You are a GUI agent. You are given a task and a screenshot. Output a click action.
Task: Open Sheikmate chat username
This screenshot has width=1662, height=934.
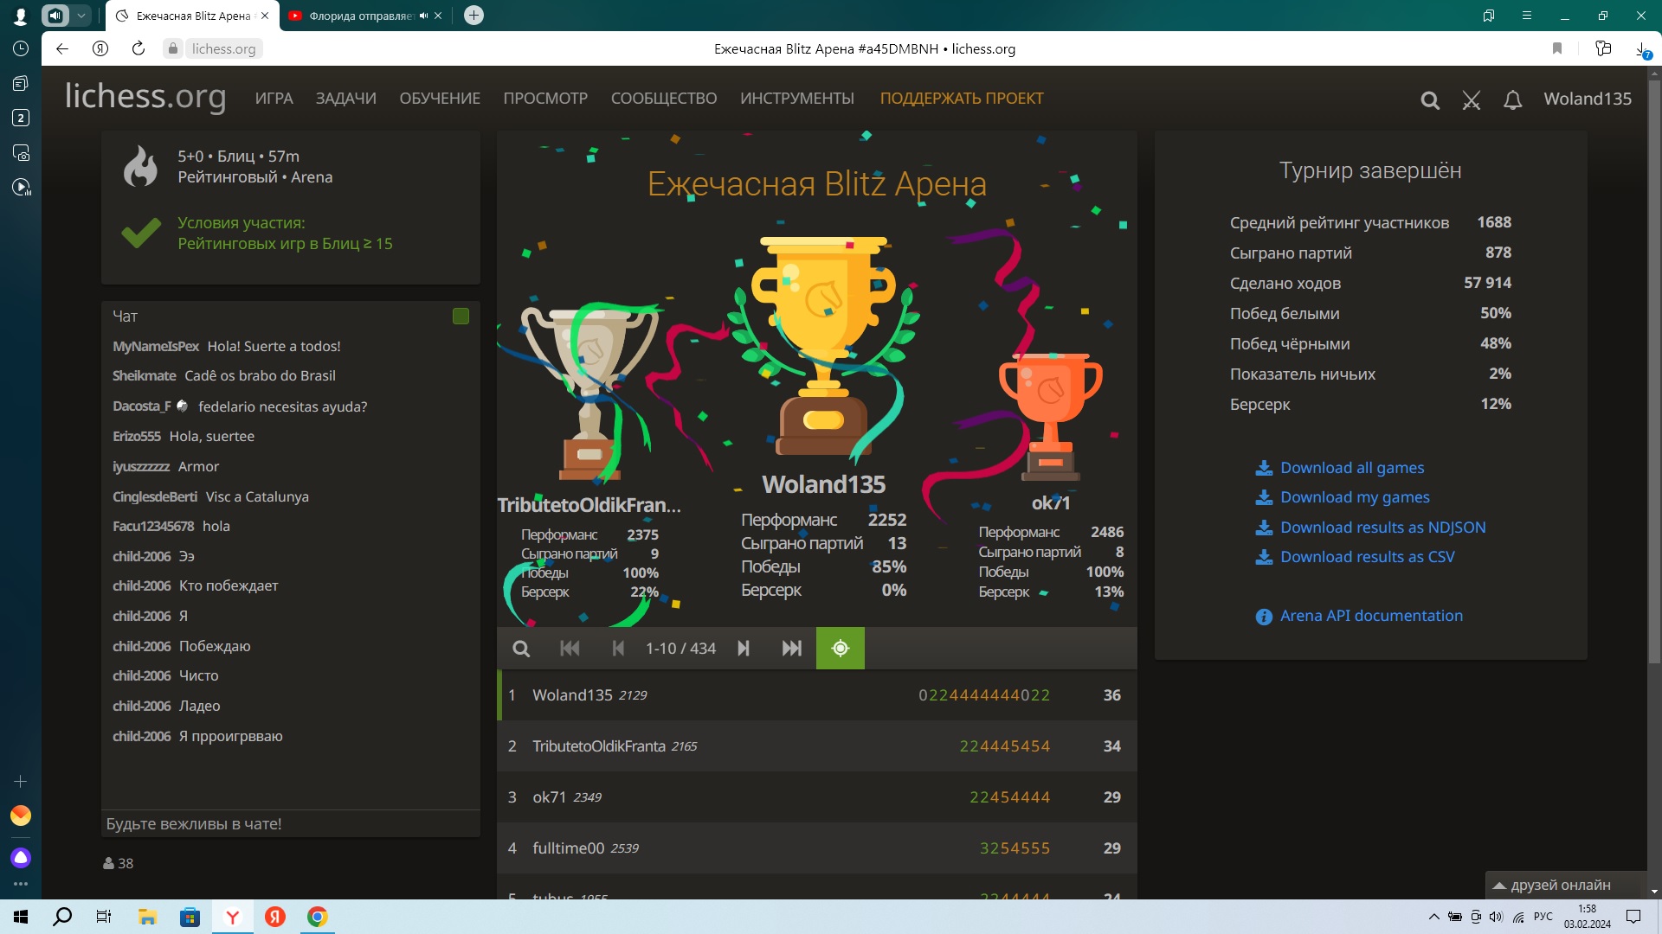point(145,376)
